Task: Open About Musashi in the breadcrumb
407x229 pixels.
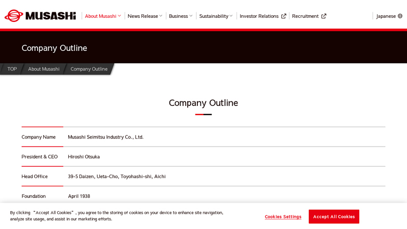Action: (44, 69)
